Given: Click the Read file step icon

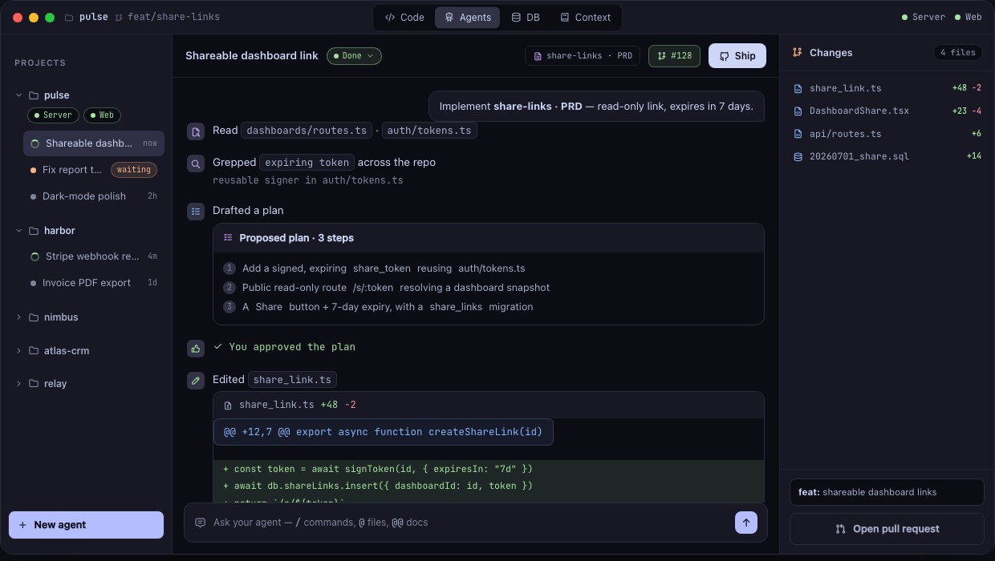Looking at the screenshot, I should 196,131.
